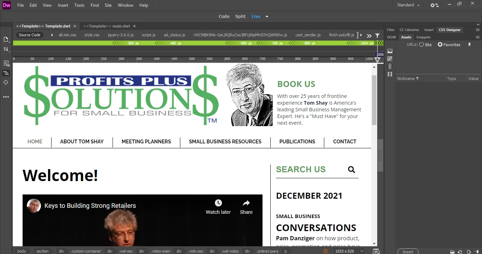Open style.css related file
The image size is (482, 254).
[x=92, y=35]
